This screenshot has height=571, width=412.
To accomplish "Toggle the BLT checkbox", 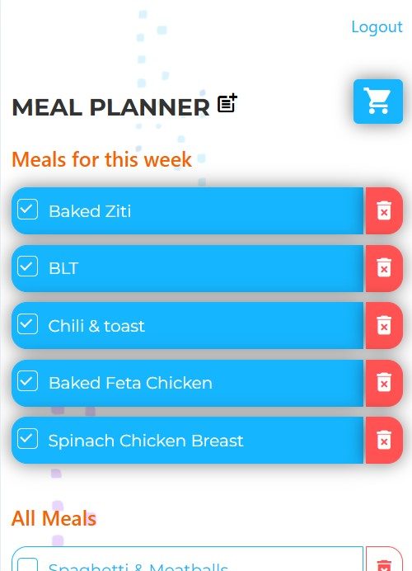I will 28,267.
